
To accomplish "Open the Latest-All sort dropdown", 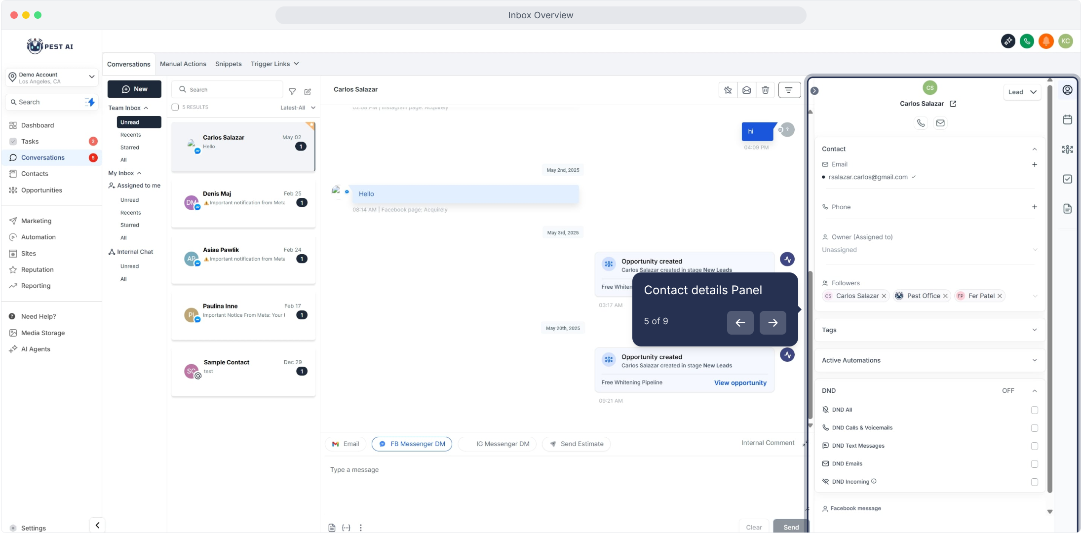I will [x=298, y=108].
